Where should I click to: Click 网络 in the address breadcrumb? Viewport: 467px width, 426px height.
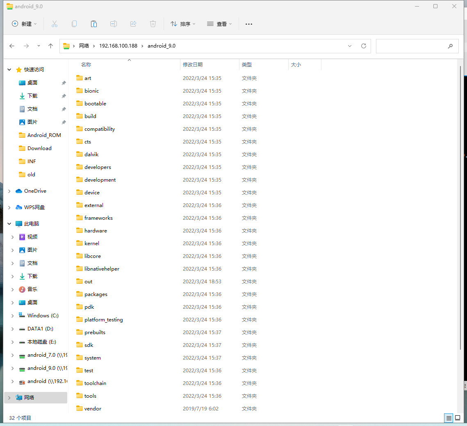click(x=84, y=46)
